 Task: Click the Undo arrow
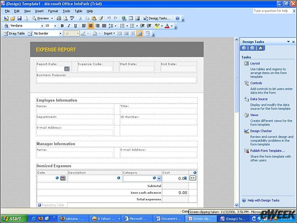(x=109, y=19)
